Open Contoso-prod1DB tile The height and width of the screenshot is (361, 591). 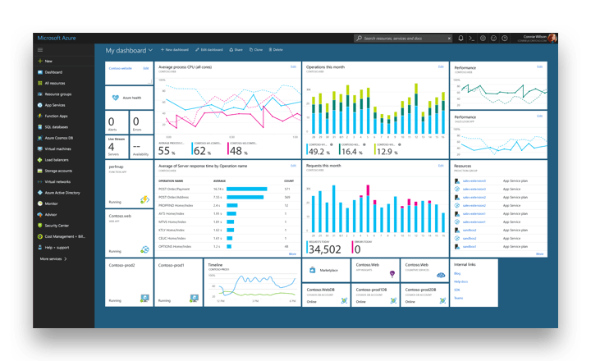[x=375, y=295]
